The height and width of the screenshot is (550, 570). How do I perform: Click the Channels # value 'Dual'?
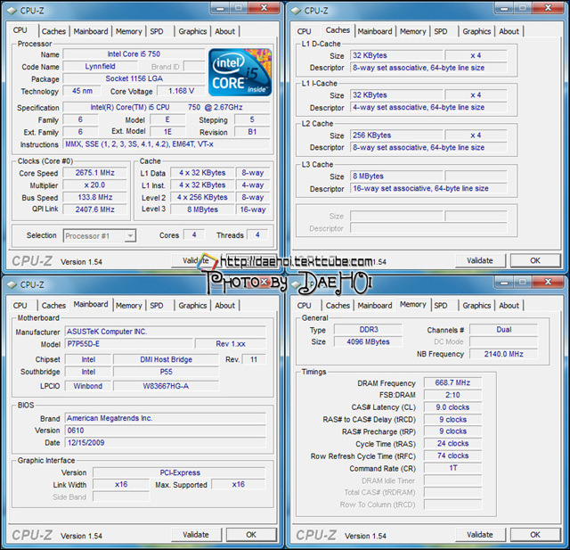[x=503, y=330]
